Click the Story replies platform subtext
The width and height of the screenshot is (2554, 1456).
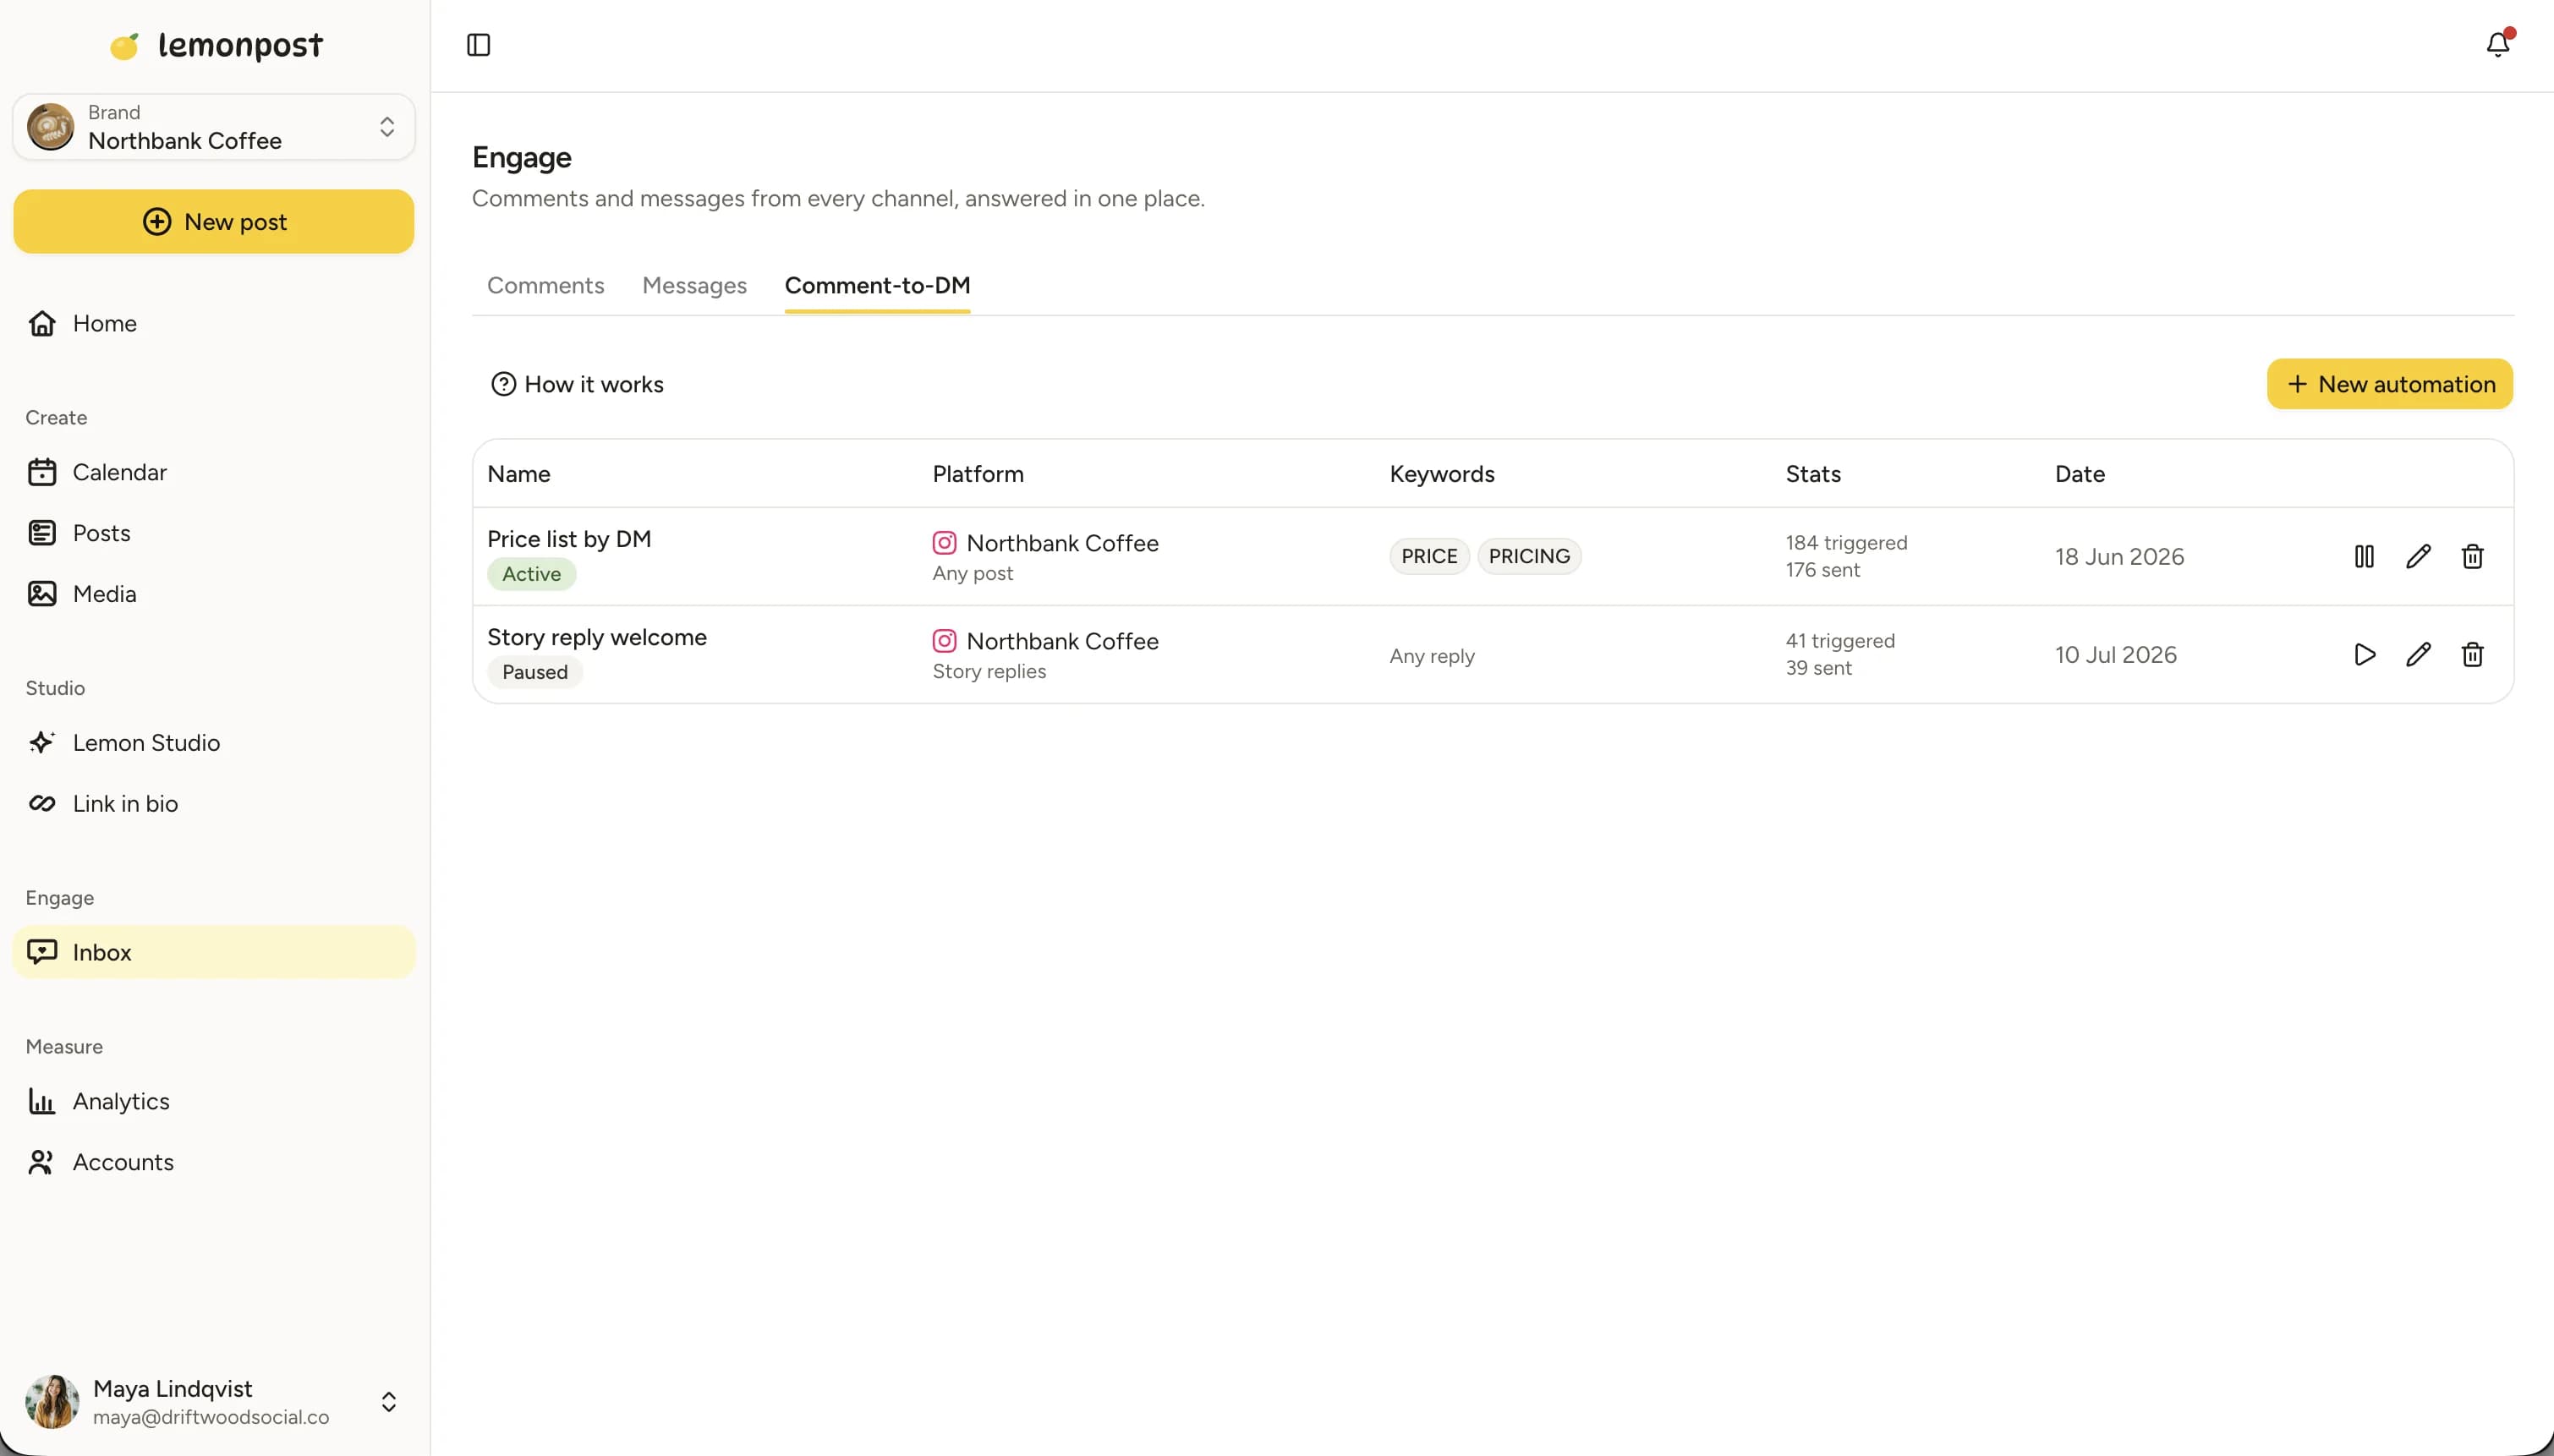(x=989, y=672)
